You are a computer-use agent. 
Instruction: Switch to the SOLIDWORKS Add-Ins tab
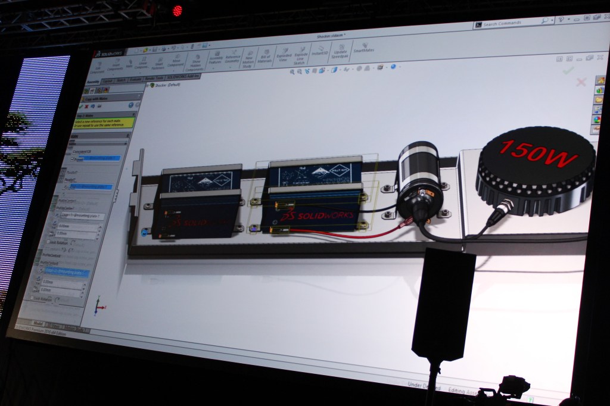click(x=183, y=77)
